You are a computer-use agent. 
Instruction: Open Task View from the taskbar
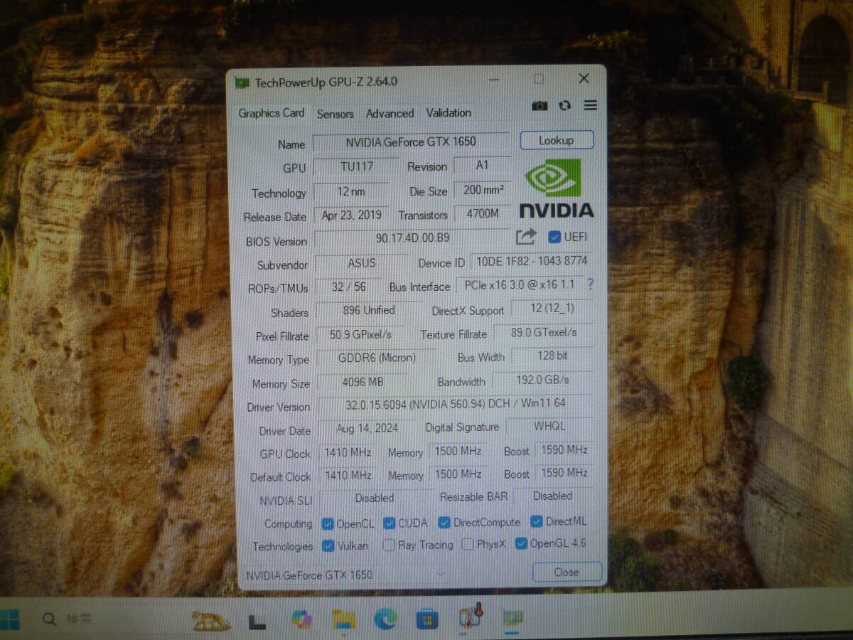click(257, 621)
